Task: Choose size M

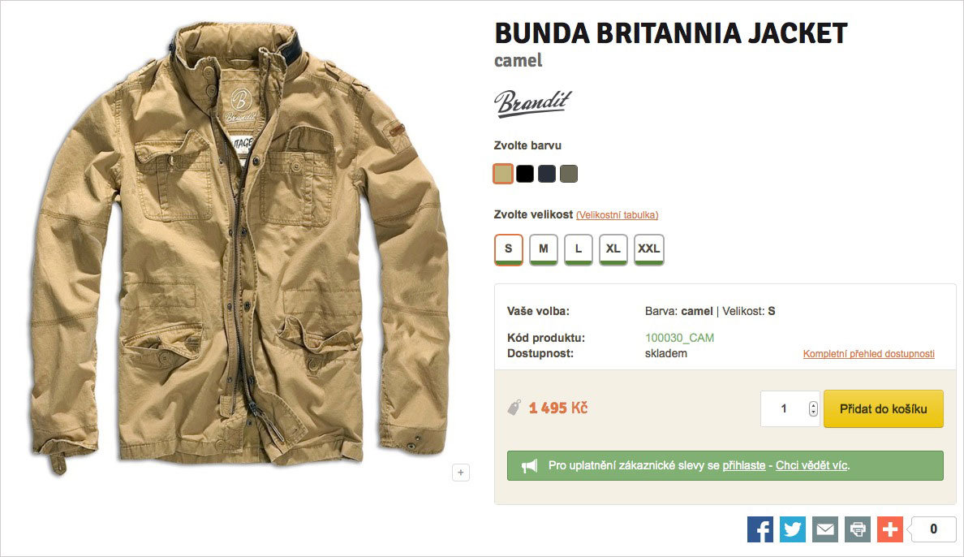Action: pos(544,249)
